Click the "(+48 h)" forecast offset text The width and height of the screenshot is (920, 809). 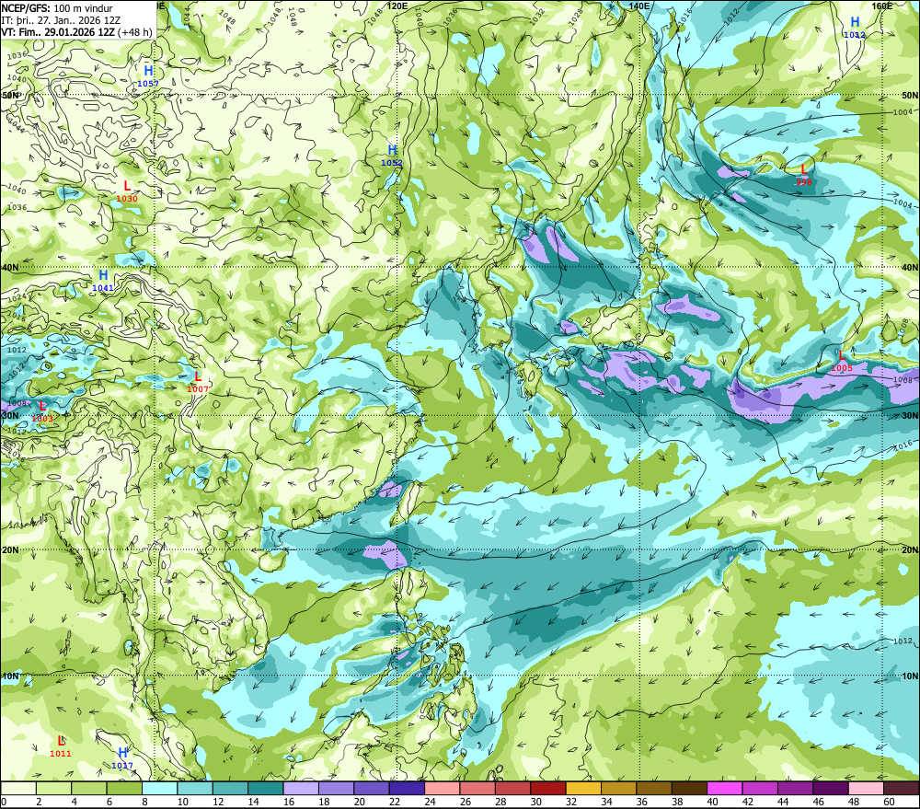[x=135, y=32]
